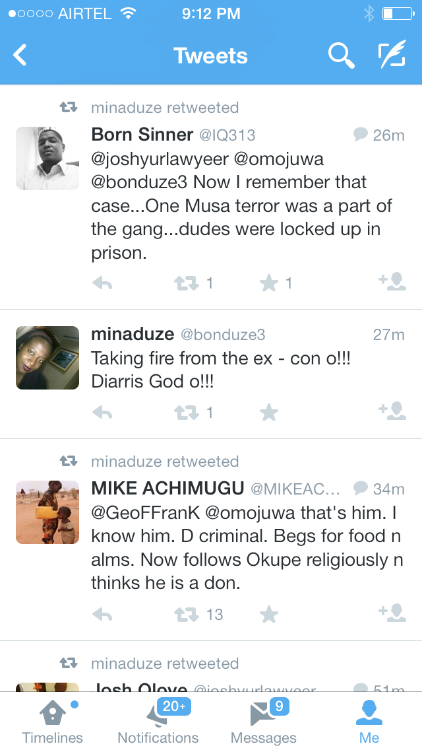This screenshot has height=750, width=422.
Task: Follow MIKE ACHIMUGU via add-user icon
Action: click(392, 614)
